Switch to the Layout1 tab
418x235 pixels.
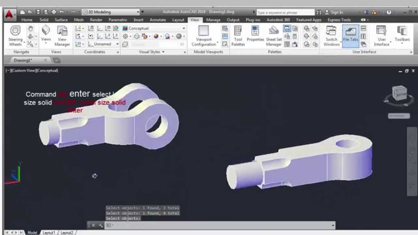49,233
